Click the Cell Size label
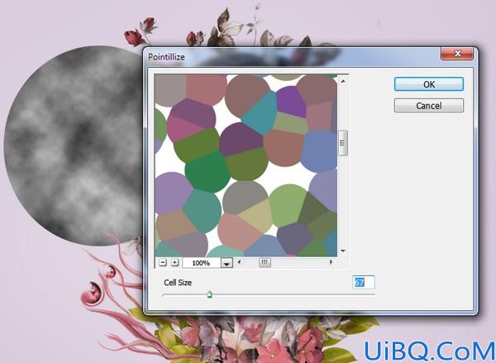The width and height of the screenshot is (496, 363). [178, 282]
